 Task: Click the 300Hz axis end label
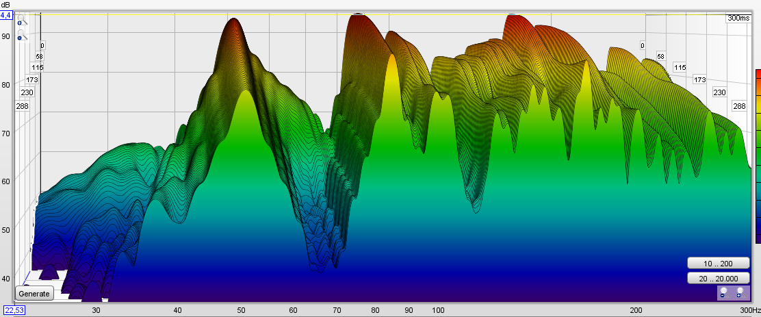[x=749, y=311]
